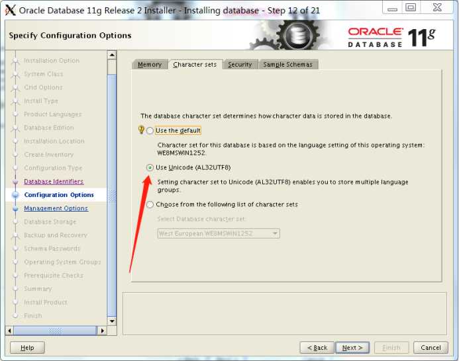Click the WE8MSWIN1252 character set text
Screen dimensions: 459x361
(181, 153)
